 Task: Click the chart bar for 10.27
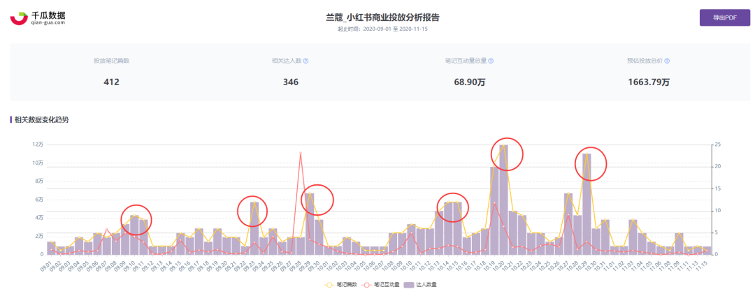coord(568,223)
